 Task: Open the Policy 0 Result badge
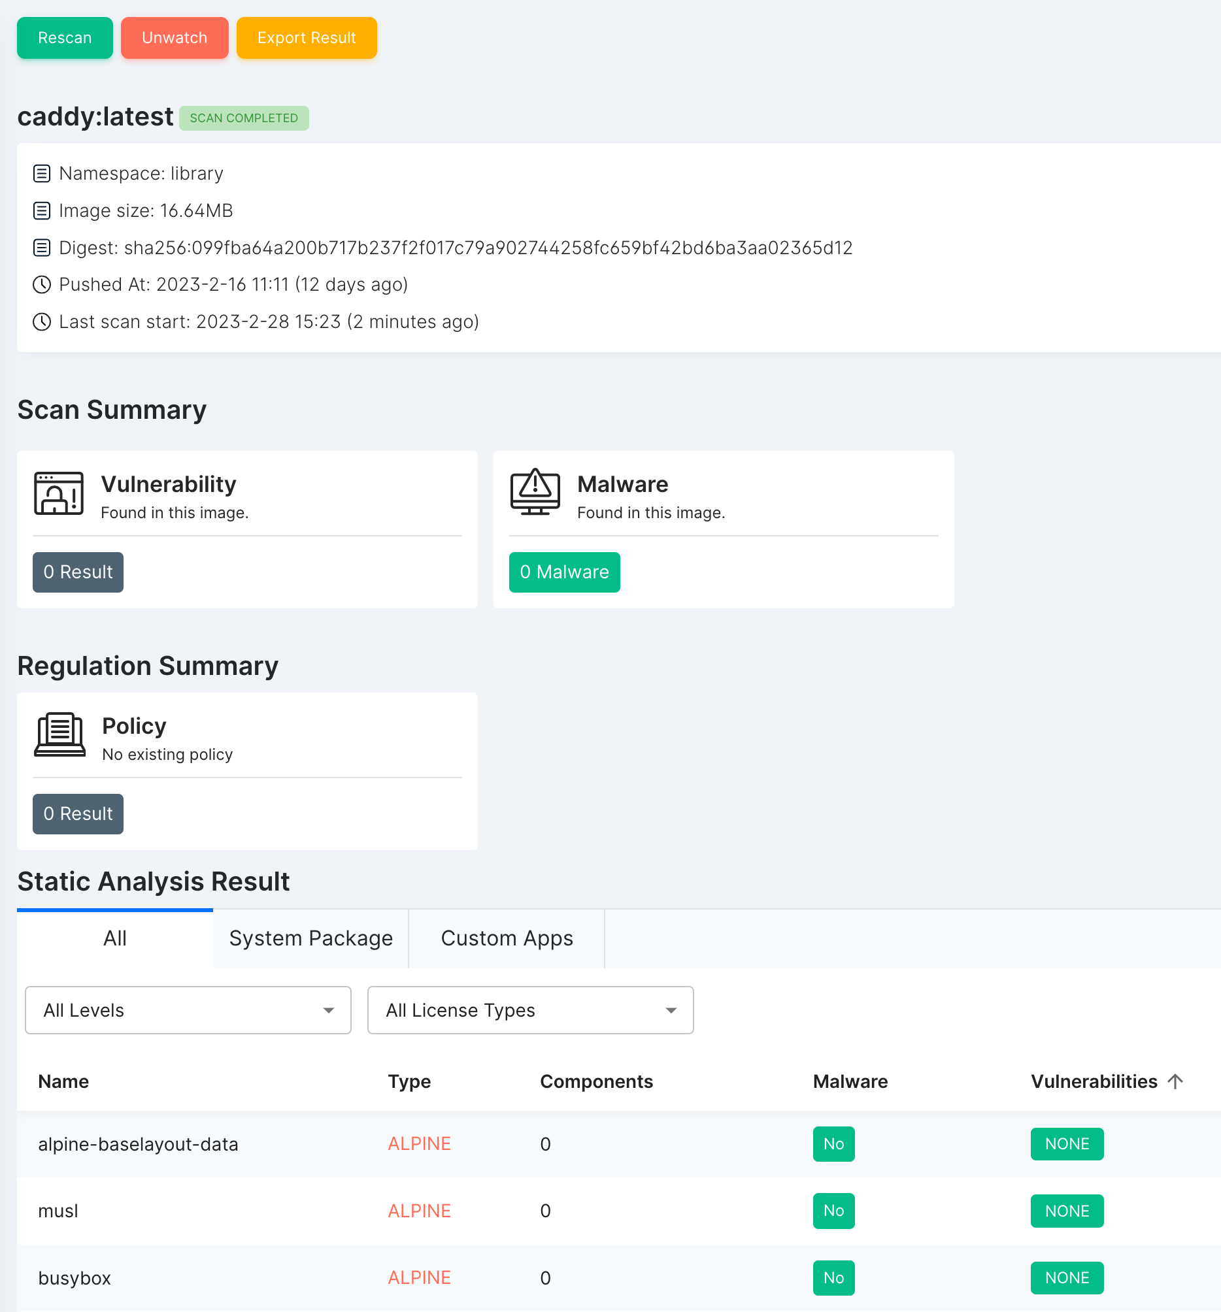(x=78, y=813)
